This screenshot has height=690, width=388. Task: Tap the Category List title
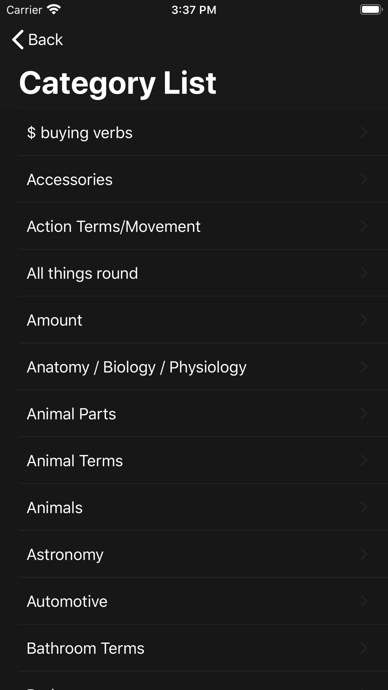tap(118, 83)
